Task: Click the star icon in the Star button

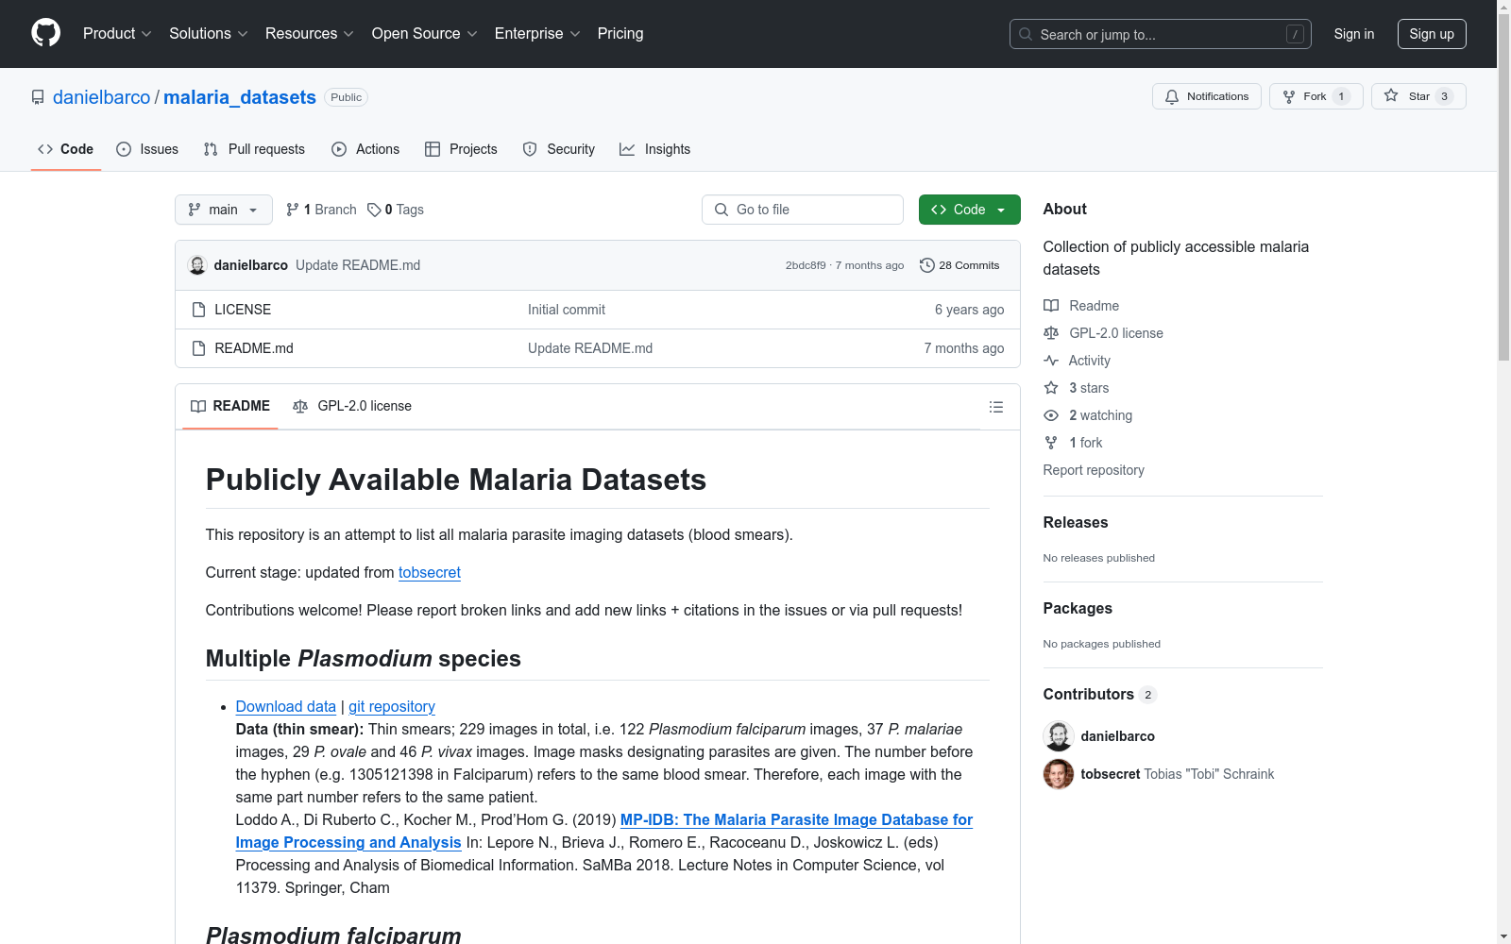Action: (x=1391, y=95)
